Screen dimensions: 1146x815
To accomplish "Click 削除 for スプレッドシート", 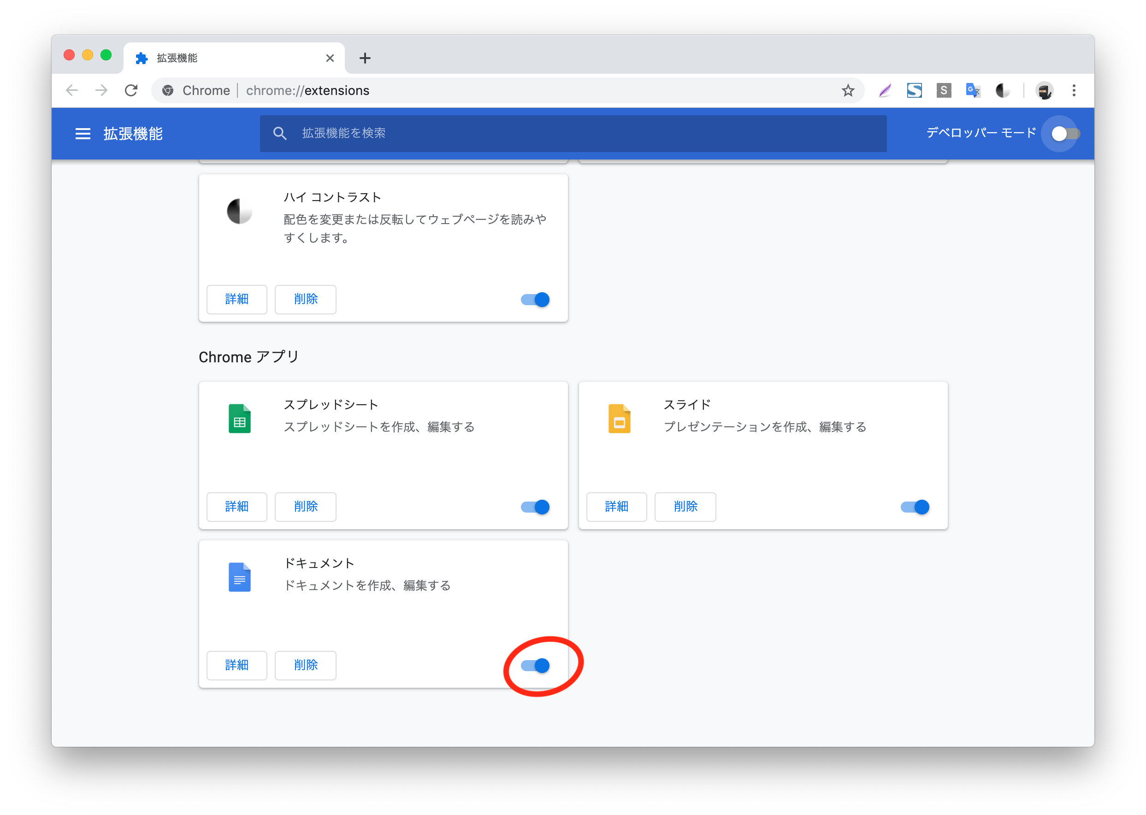I will coord(306,507).
